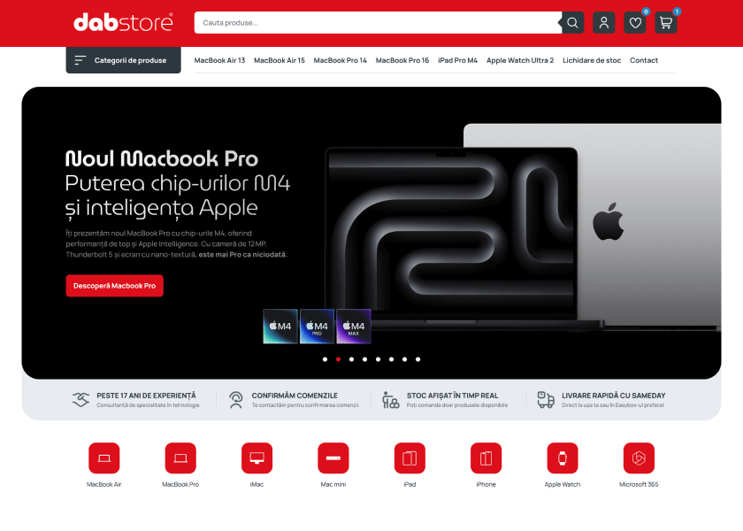
Task: Open the shopping cart icon
Action: [665, 23]
